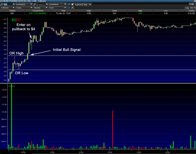The image size is (196, 154).
Task: Click the red Sell button on chart
Action: point(18,20)
